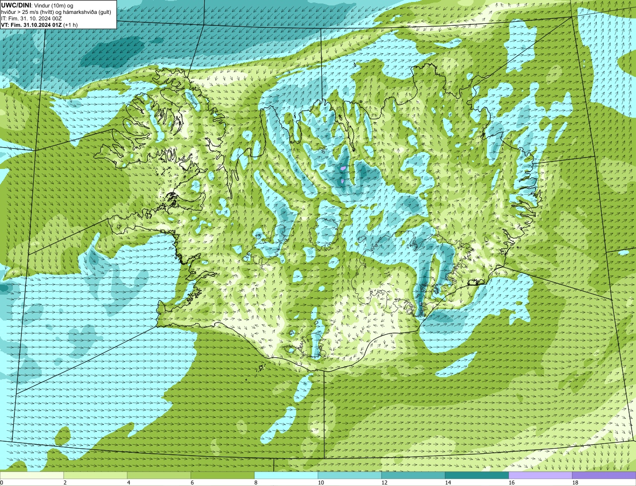Screen dimensions: 636x486
Task: Click the 2–4 m/s light green legend swatch
Action: (95, 476)
